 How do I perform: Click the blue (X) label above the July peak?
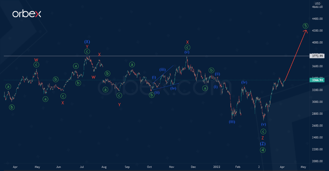[87, 42]
